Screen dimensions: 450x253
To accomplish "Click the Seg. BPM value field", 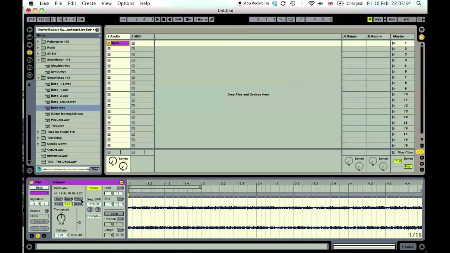I will [94, 204].
